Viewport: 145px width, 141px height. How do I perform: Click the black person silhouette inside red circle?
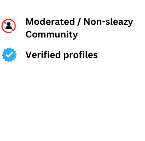click(x=9, y=26)
